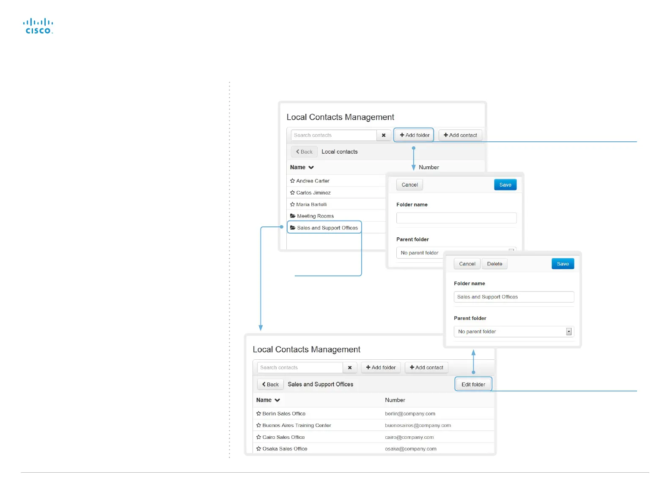
Task: Click the star beside Buenos Aires Training Center
Action: (258, 425)
